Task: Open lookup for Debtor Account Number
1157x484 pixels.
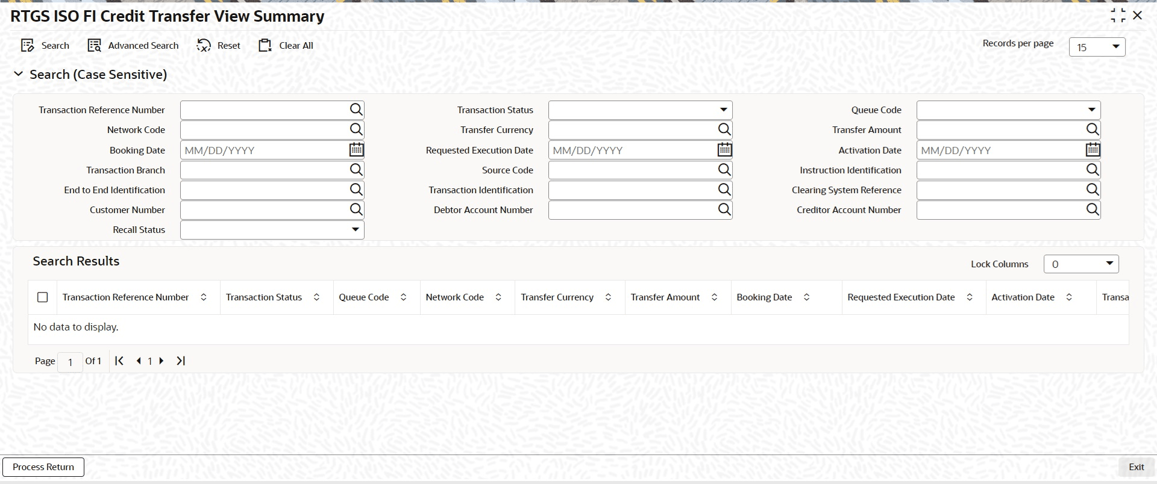Action: [724, 209]
